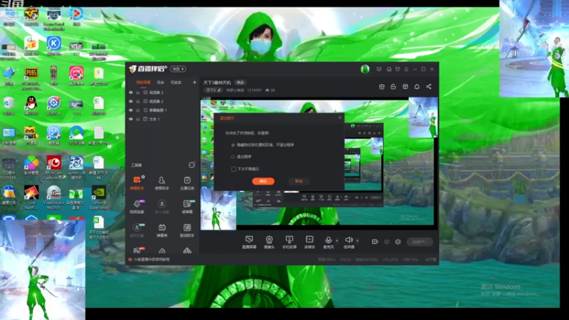Open the tutorial link in status bar

click(151, 260)
